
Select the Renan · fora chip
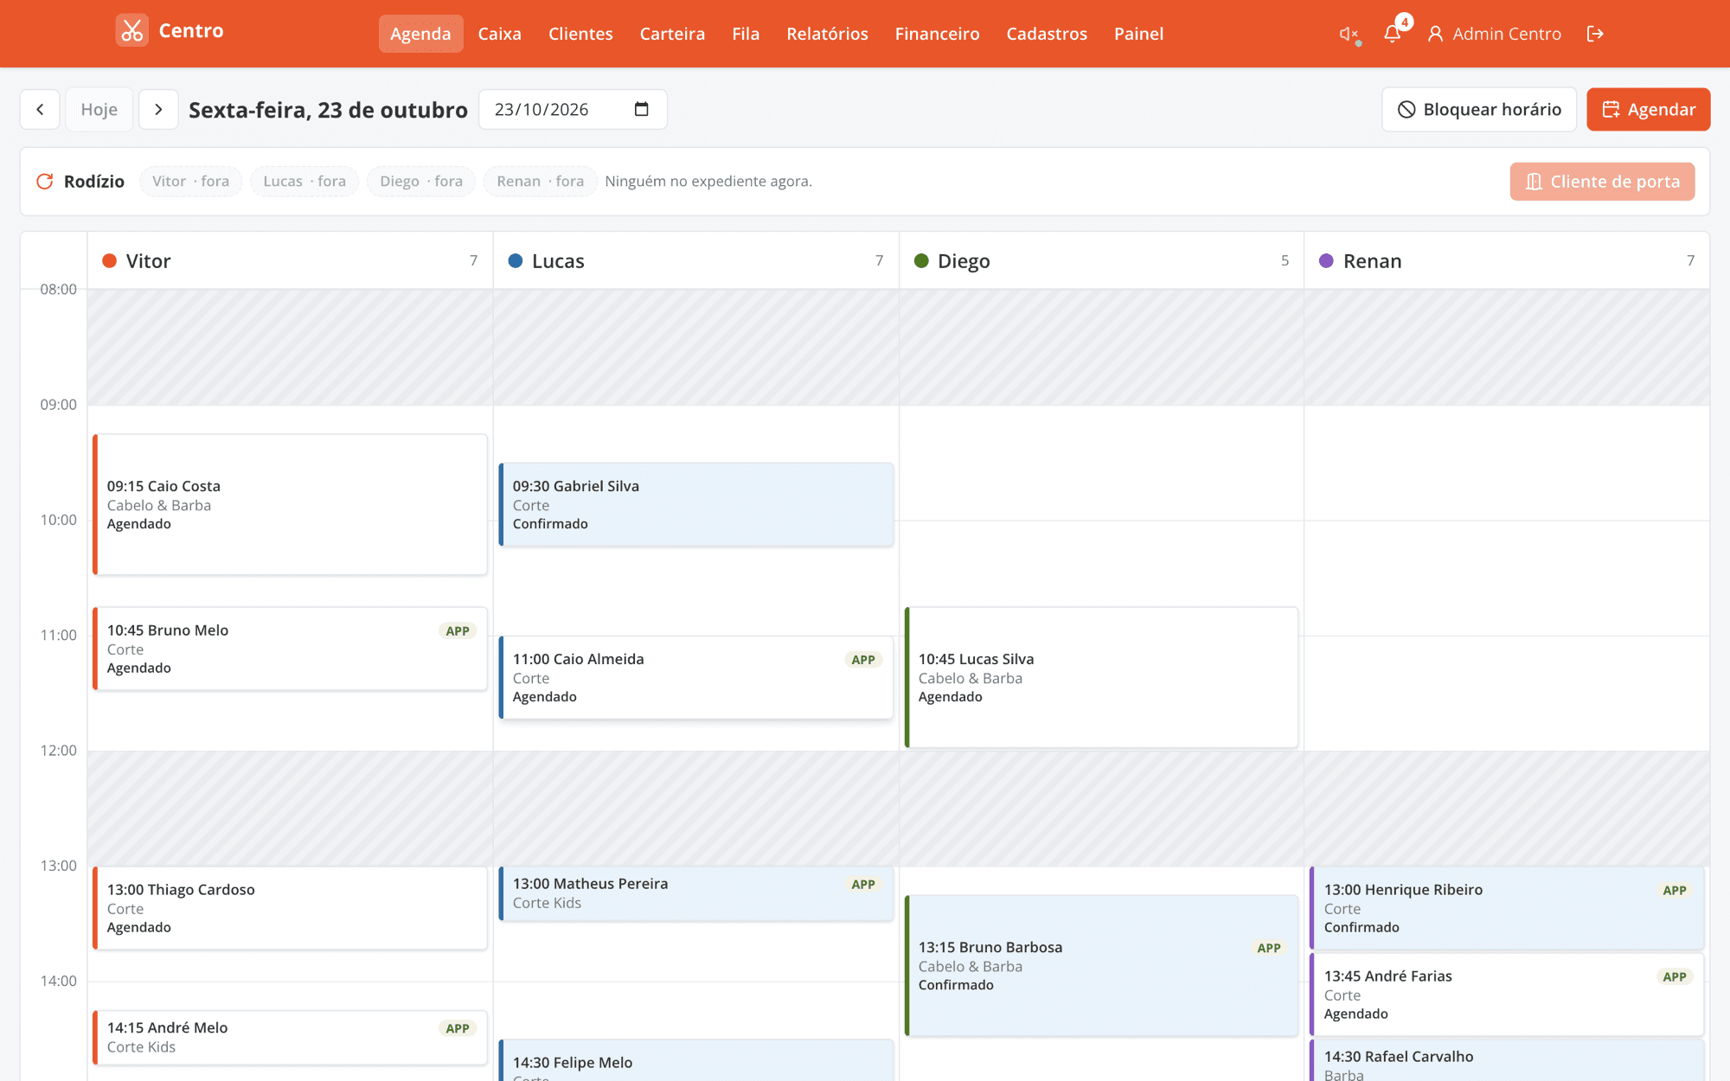pyautogui.click(x=541, y=182)
